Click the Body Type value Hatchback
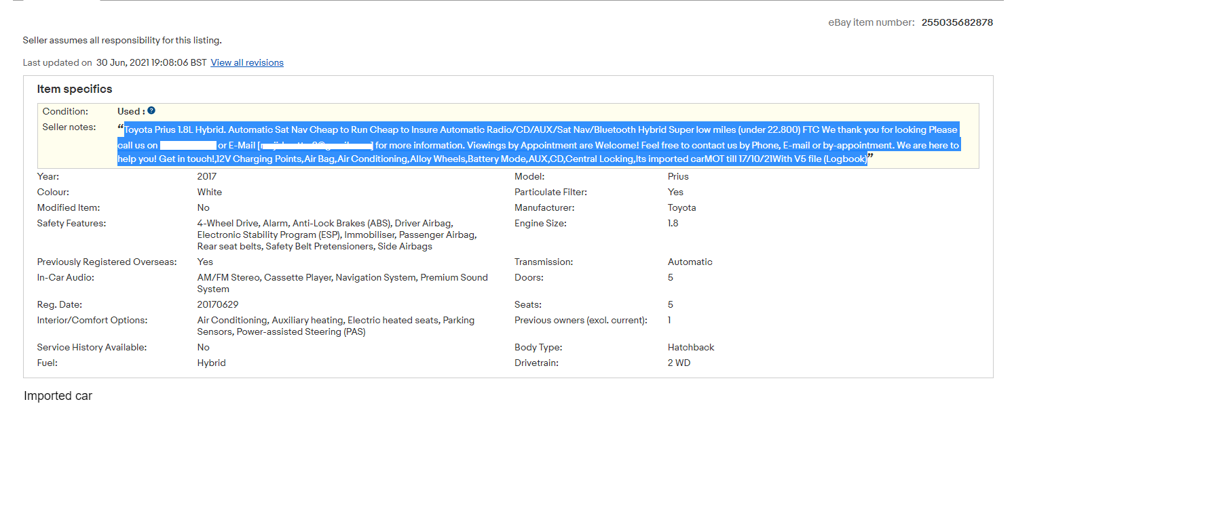This screenshot has height=507, width=1219. (x=690, y=347)
